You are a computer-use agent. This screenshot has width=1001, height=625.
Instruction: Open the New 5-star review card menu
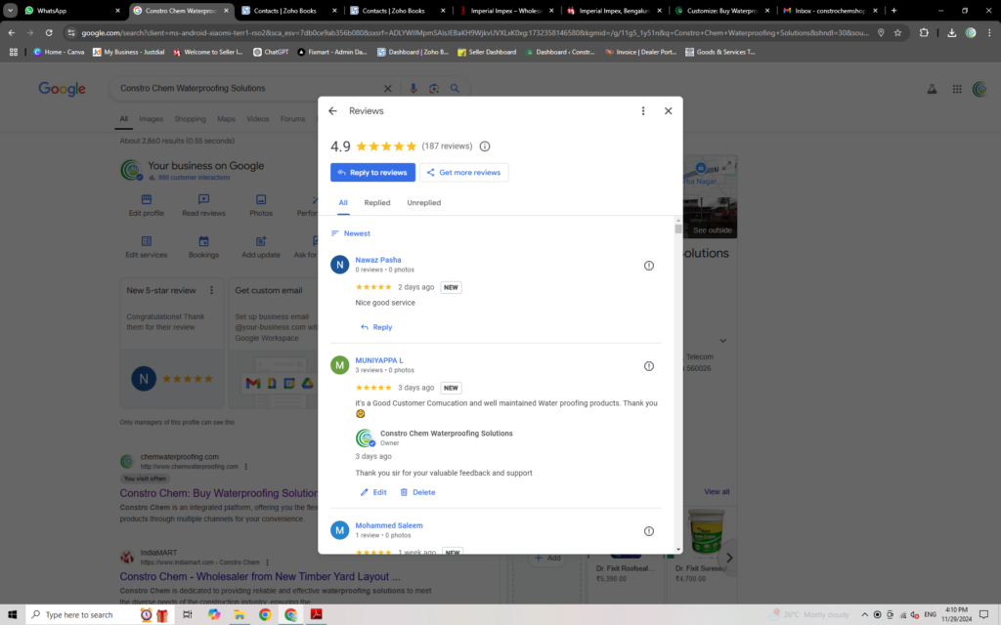(211, 290)
